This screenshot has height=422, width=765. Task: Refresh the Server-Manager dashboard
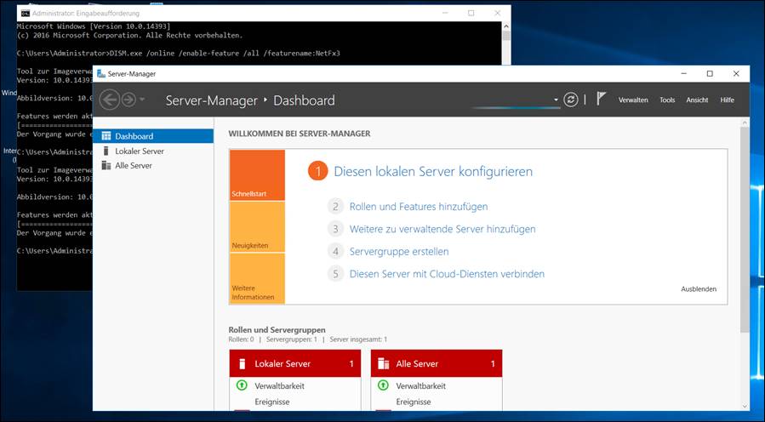(571, 100)
